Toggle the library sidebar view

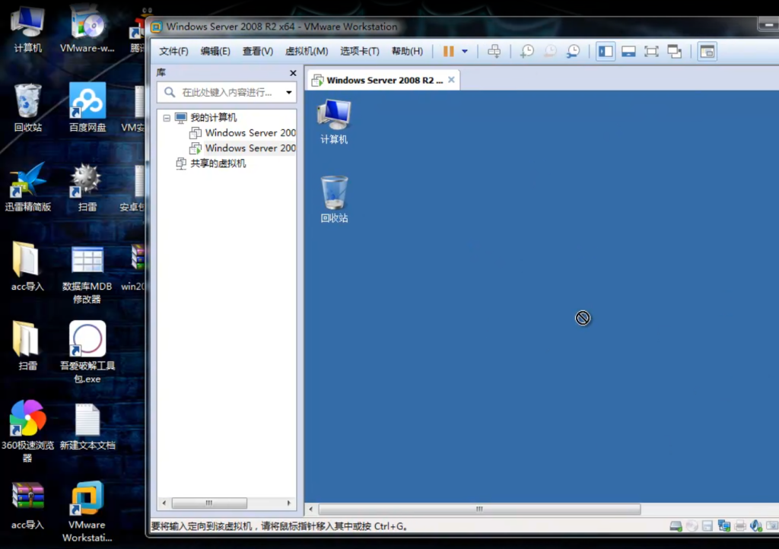(605, 51)
